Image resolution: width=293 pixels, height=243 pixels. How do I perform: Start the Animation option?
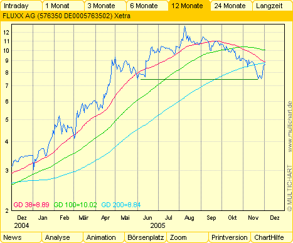(104, 237)
